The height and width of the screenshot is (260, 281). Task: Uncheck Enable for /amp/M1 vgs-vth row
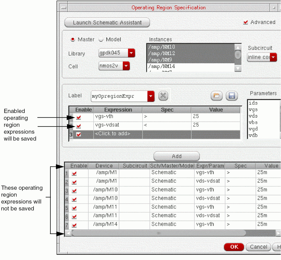(74, 173)
